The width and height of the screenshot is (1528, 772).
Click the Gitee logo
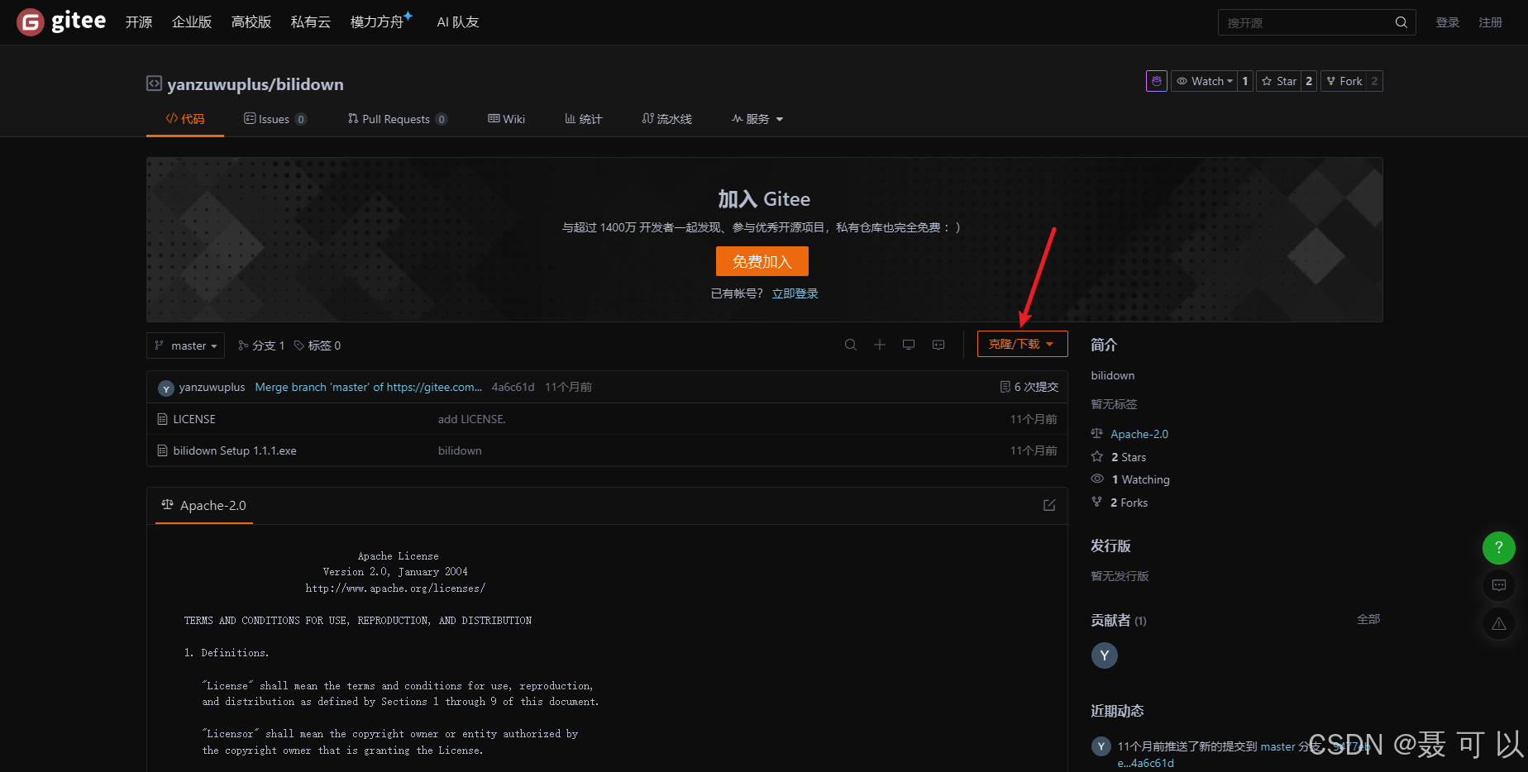click(61, 21)
